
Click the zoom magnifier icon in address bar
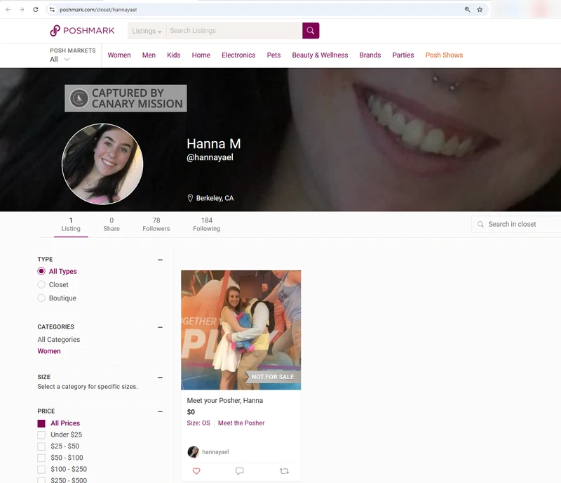pyautogui.click(x=467, y=10)
